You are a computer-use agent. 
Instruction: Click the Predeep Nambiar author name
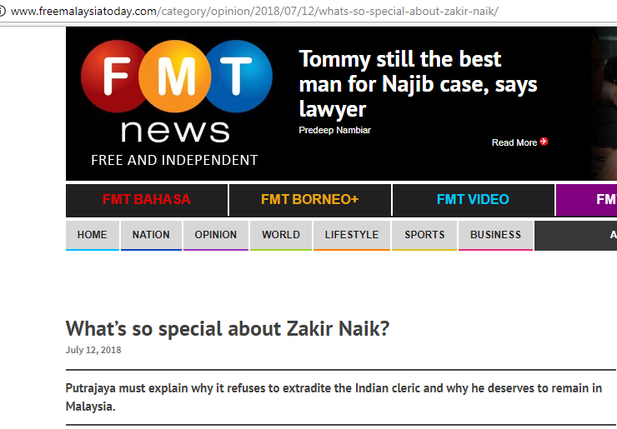[335, 130]
